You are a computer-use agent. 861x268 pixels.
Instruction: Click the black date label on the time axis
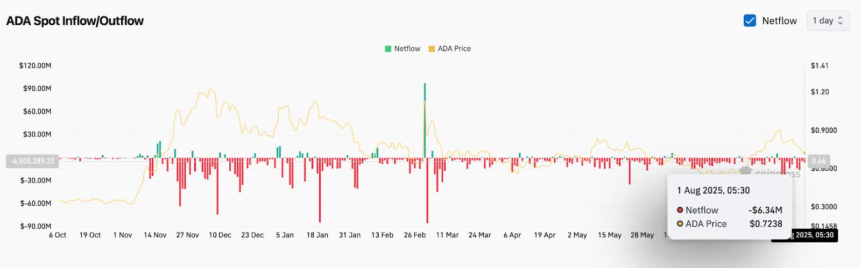click(x=805, y=235)
